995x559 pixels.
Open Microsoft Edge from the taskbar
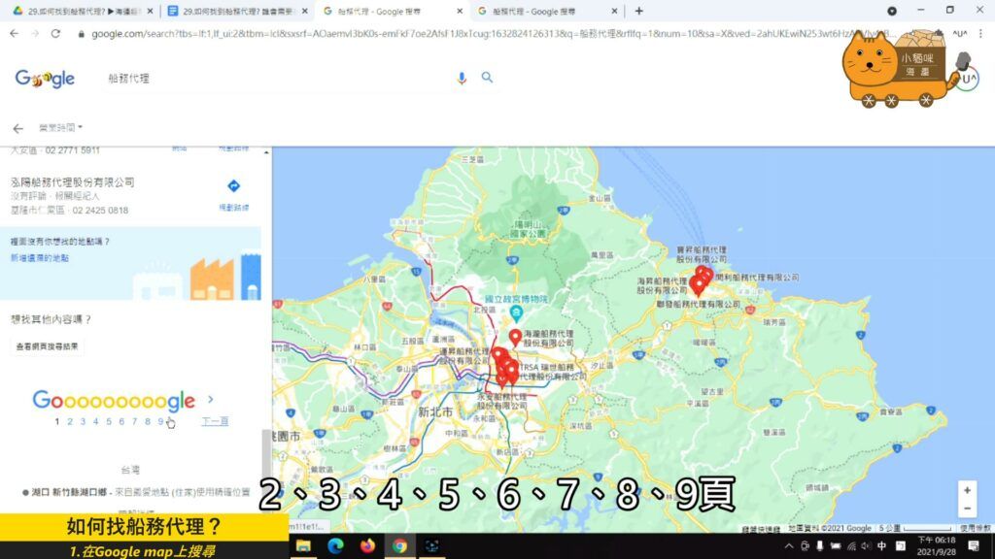[x=335, y=545]
